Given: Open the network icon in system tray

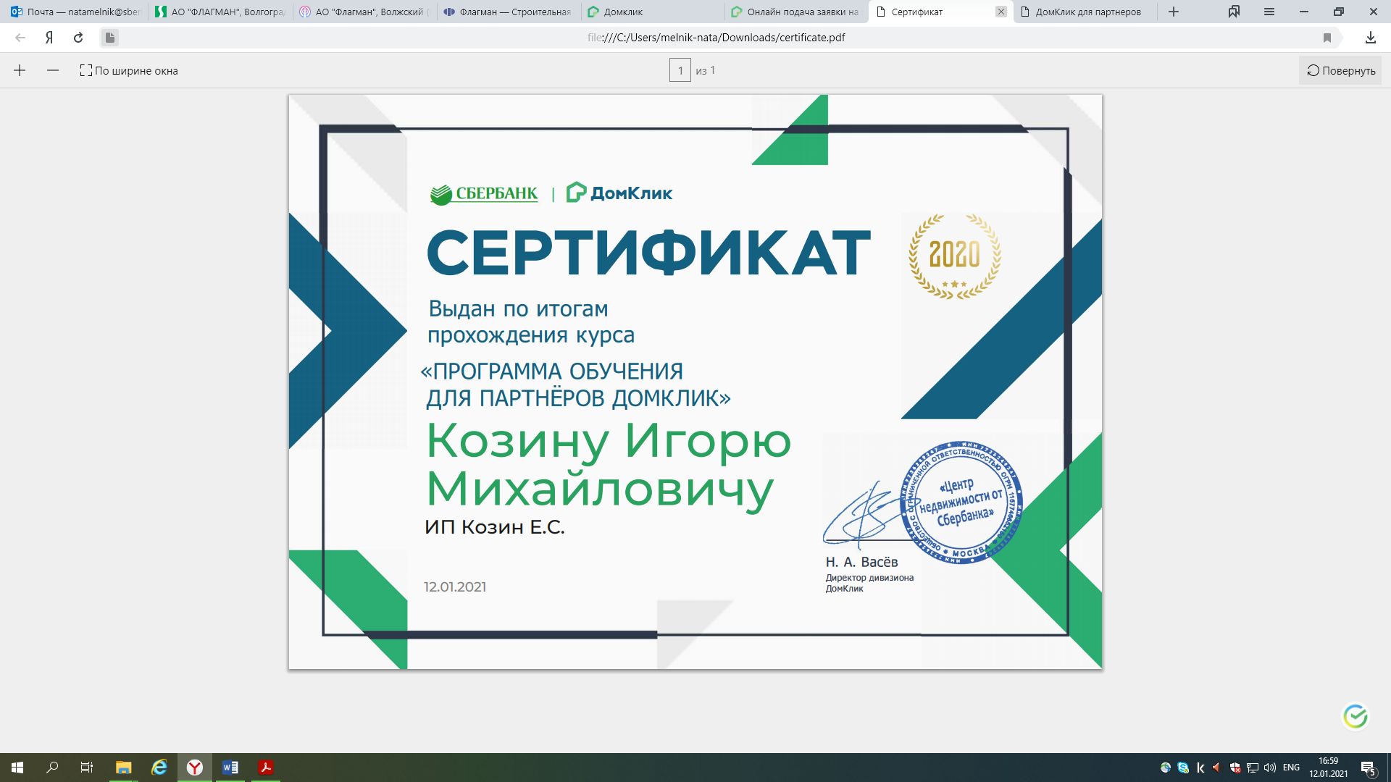Looking at the screenshot, I should point(1253,768).
